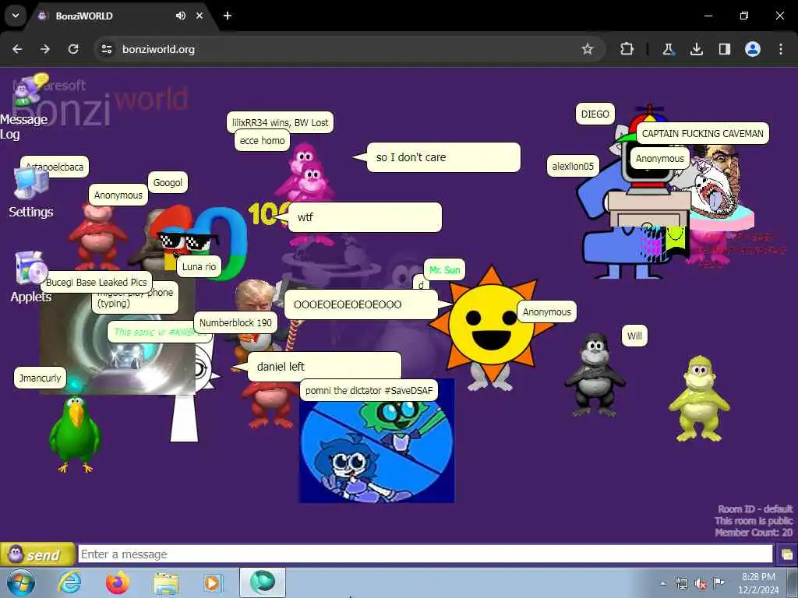Click the bonziworld.org address bar

[350, 49]
